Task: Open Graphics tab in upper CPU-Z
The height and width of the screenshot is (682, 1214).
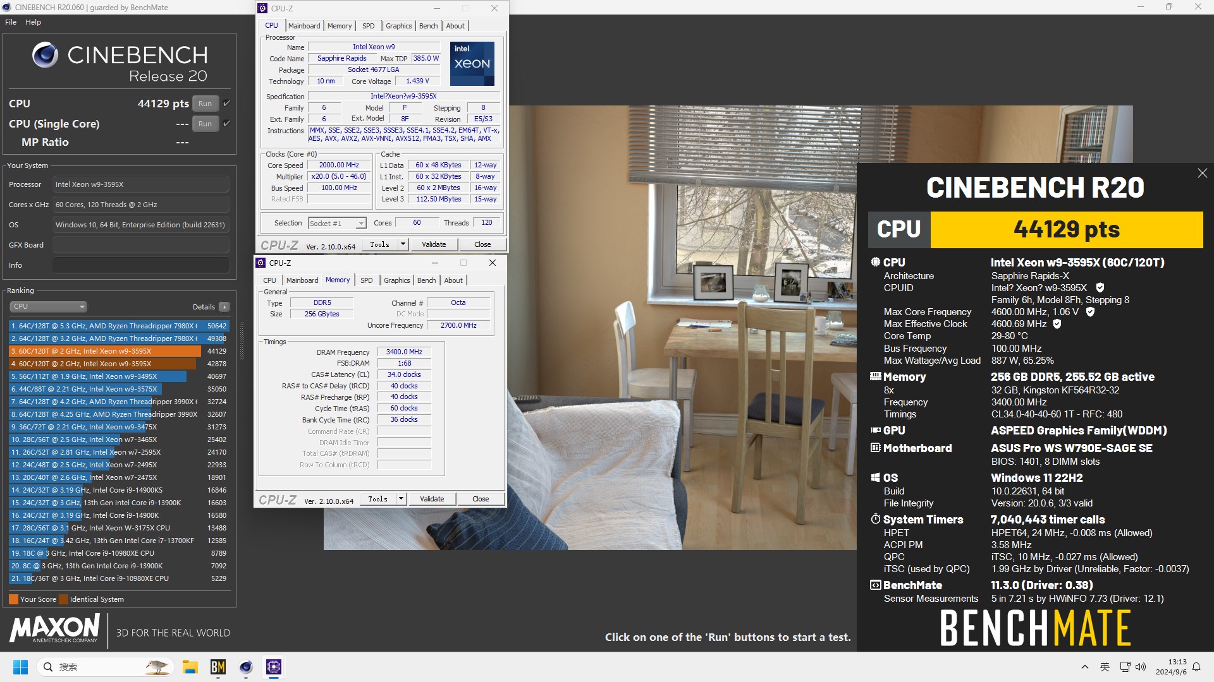Action: 399,26
